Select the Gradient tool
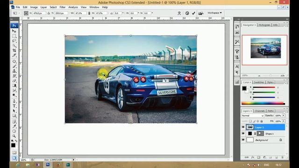Screen dimensions: 299x168 click(x=14, y=85)
